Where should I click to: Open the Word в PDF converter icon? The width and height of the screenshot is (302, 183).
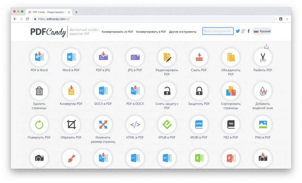click(71, 57)
